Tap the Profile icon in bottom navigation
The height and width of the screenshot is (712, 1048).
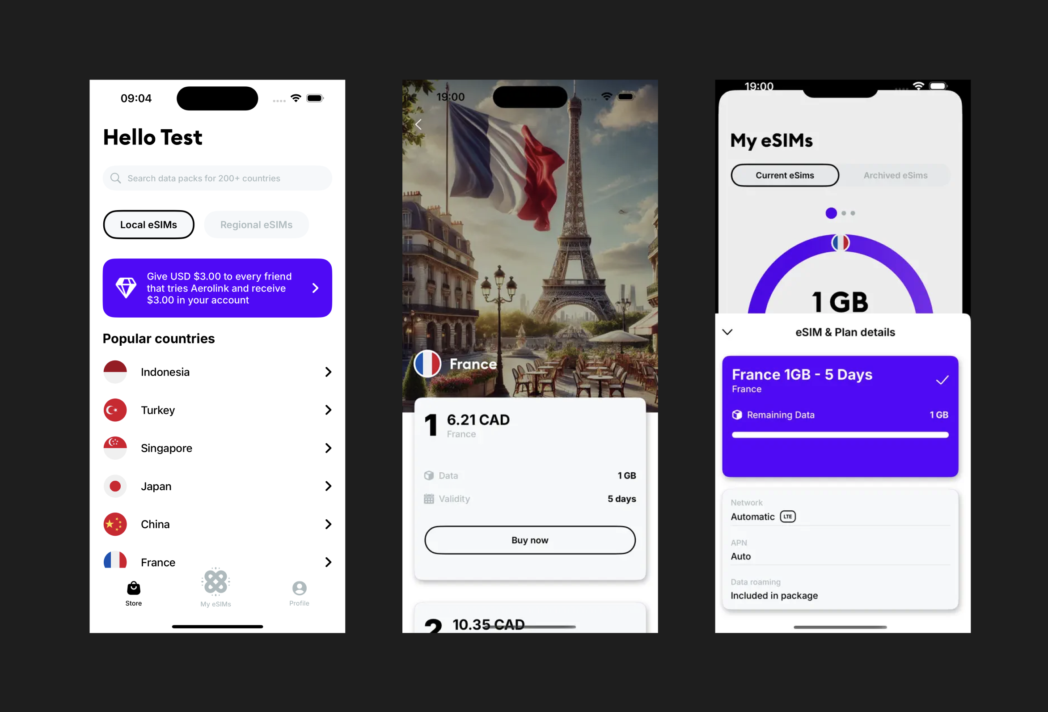pyautogui.click(x=299, y=588)
